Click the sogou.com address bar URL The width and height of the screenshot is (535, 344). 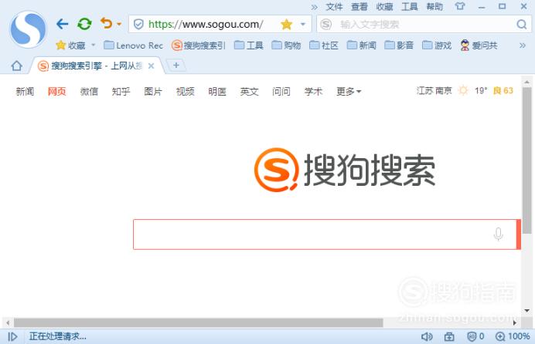[206, 24]
